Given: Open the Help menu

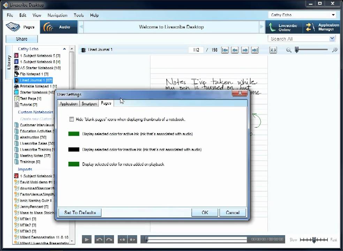Looking at the screenshot, I should pyautogui.click(x=94, y=15).
